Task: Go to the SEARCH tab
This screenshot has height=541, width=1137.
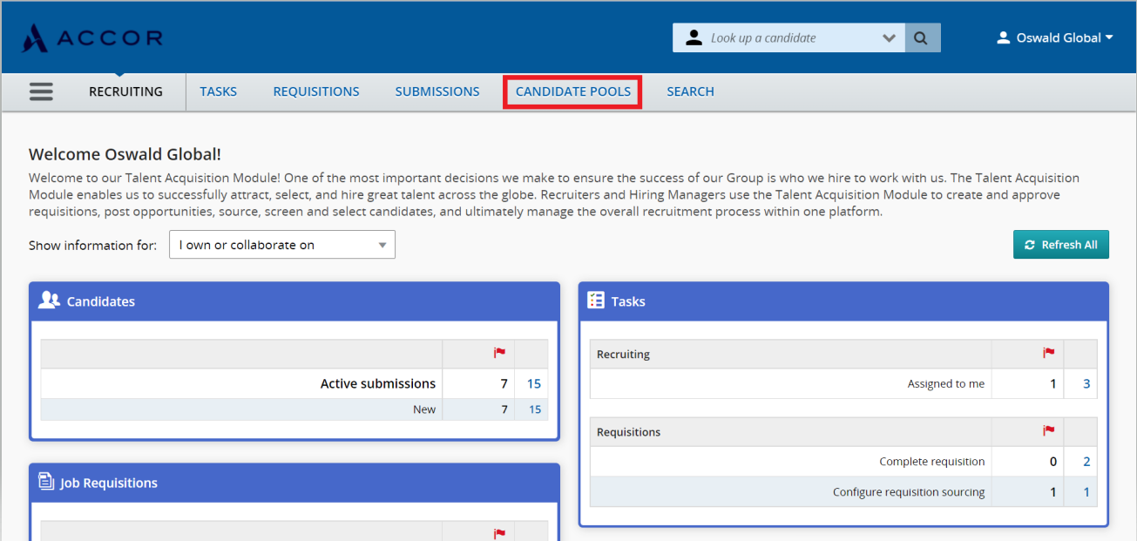Action: 690,91
